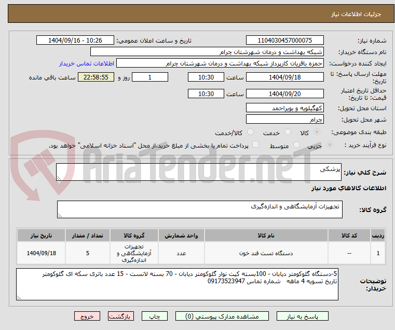Click the بازگشت back button
This screenshot has height=330, width=395.
[x=121, y=316]
